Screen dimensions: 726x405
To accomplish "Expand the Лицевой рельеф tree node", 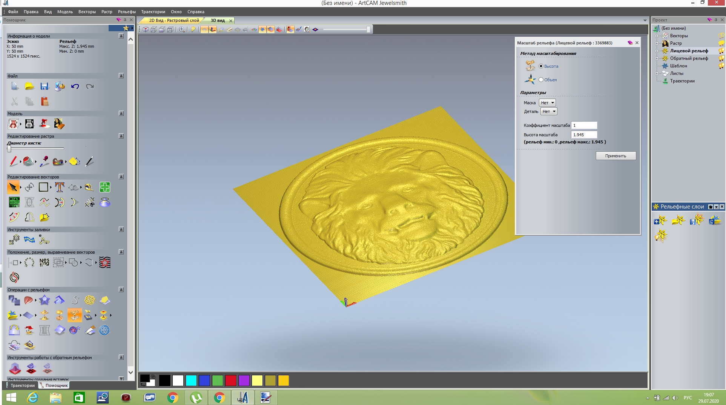I will click(x=657, y=51).
